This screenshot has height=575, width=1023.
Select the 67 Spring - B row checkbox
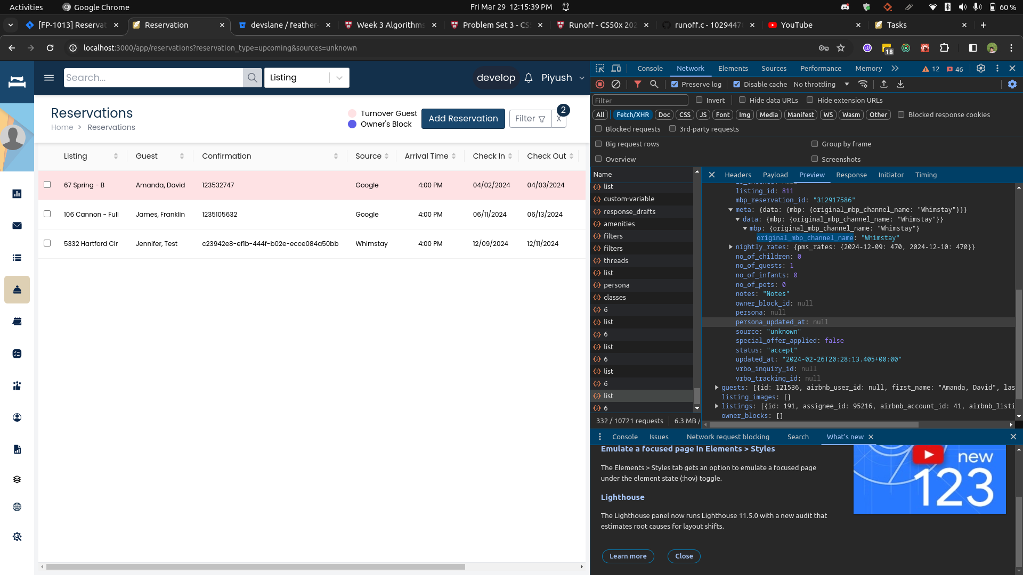coord(47,185)
